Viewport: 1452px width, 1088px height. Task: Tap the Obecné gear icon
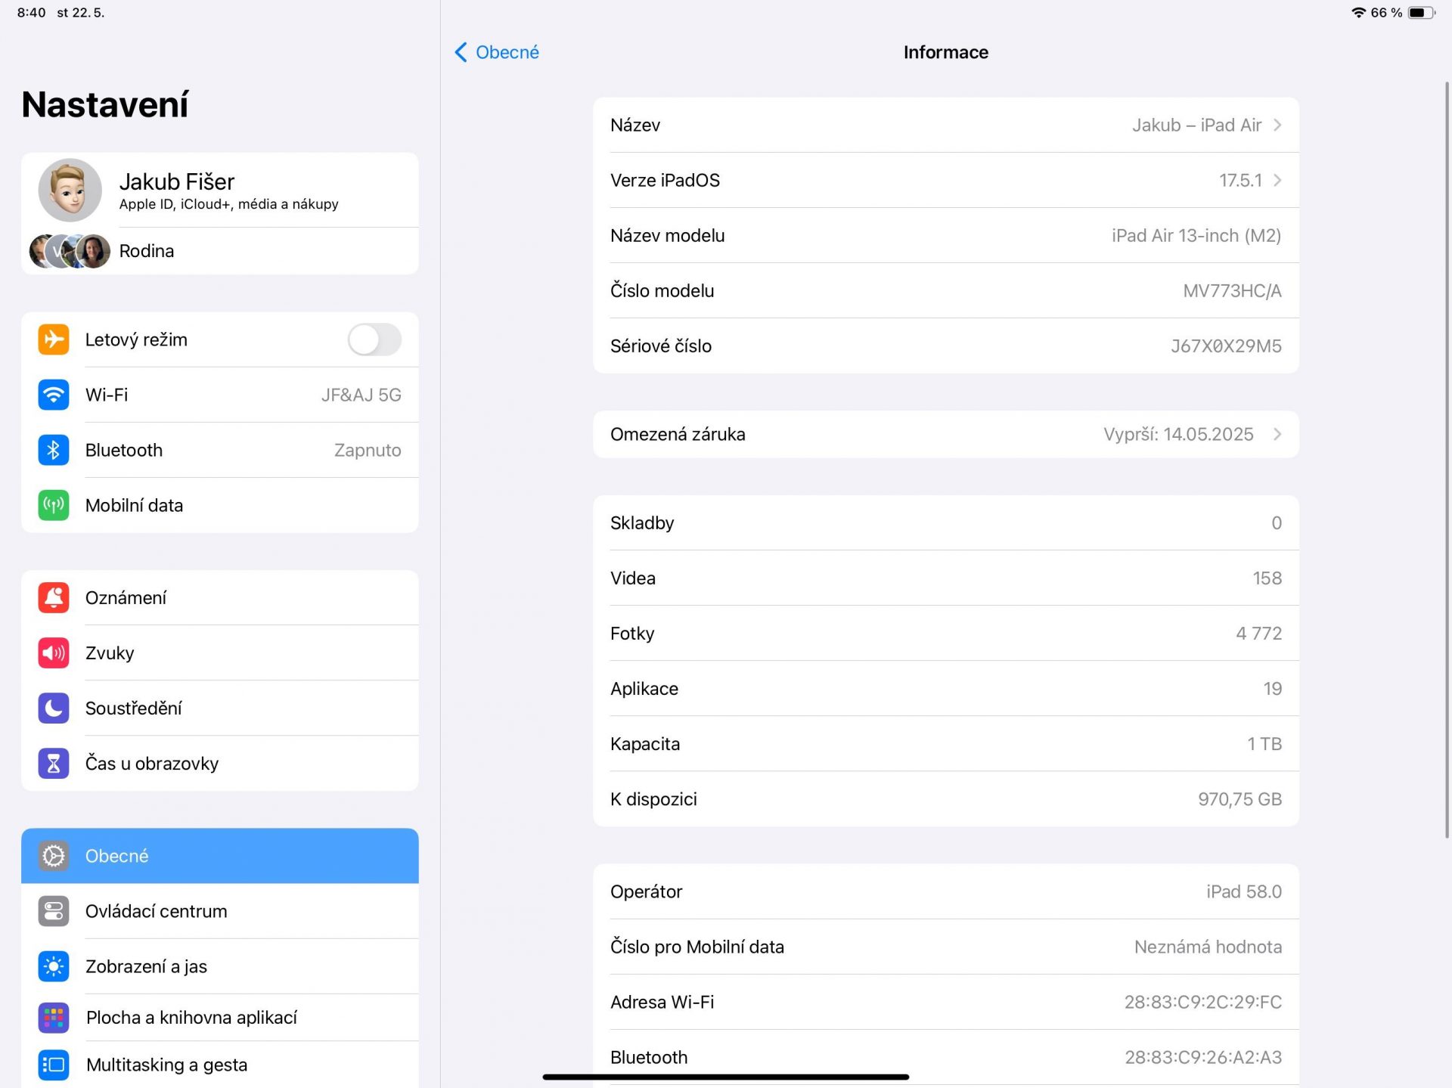point(54,856)
